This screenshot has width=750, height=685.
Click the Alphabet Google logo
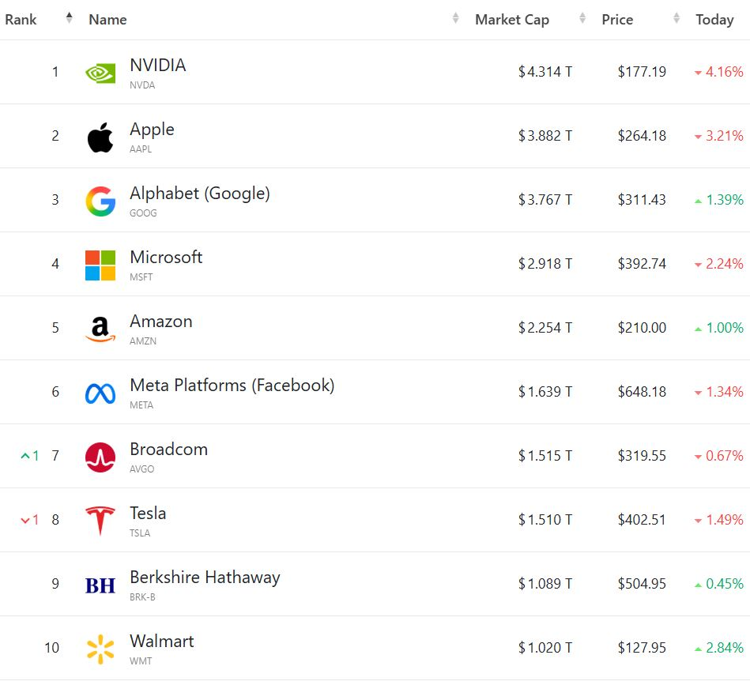coord(100,201)
